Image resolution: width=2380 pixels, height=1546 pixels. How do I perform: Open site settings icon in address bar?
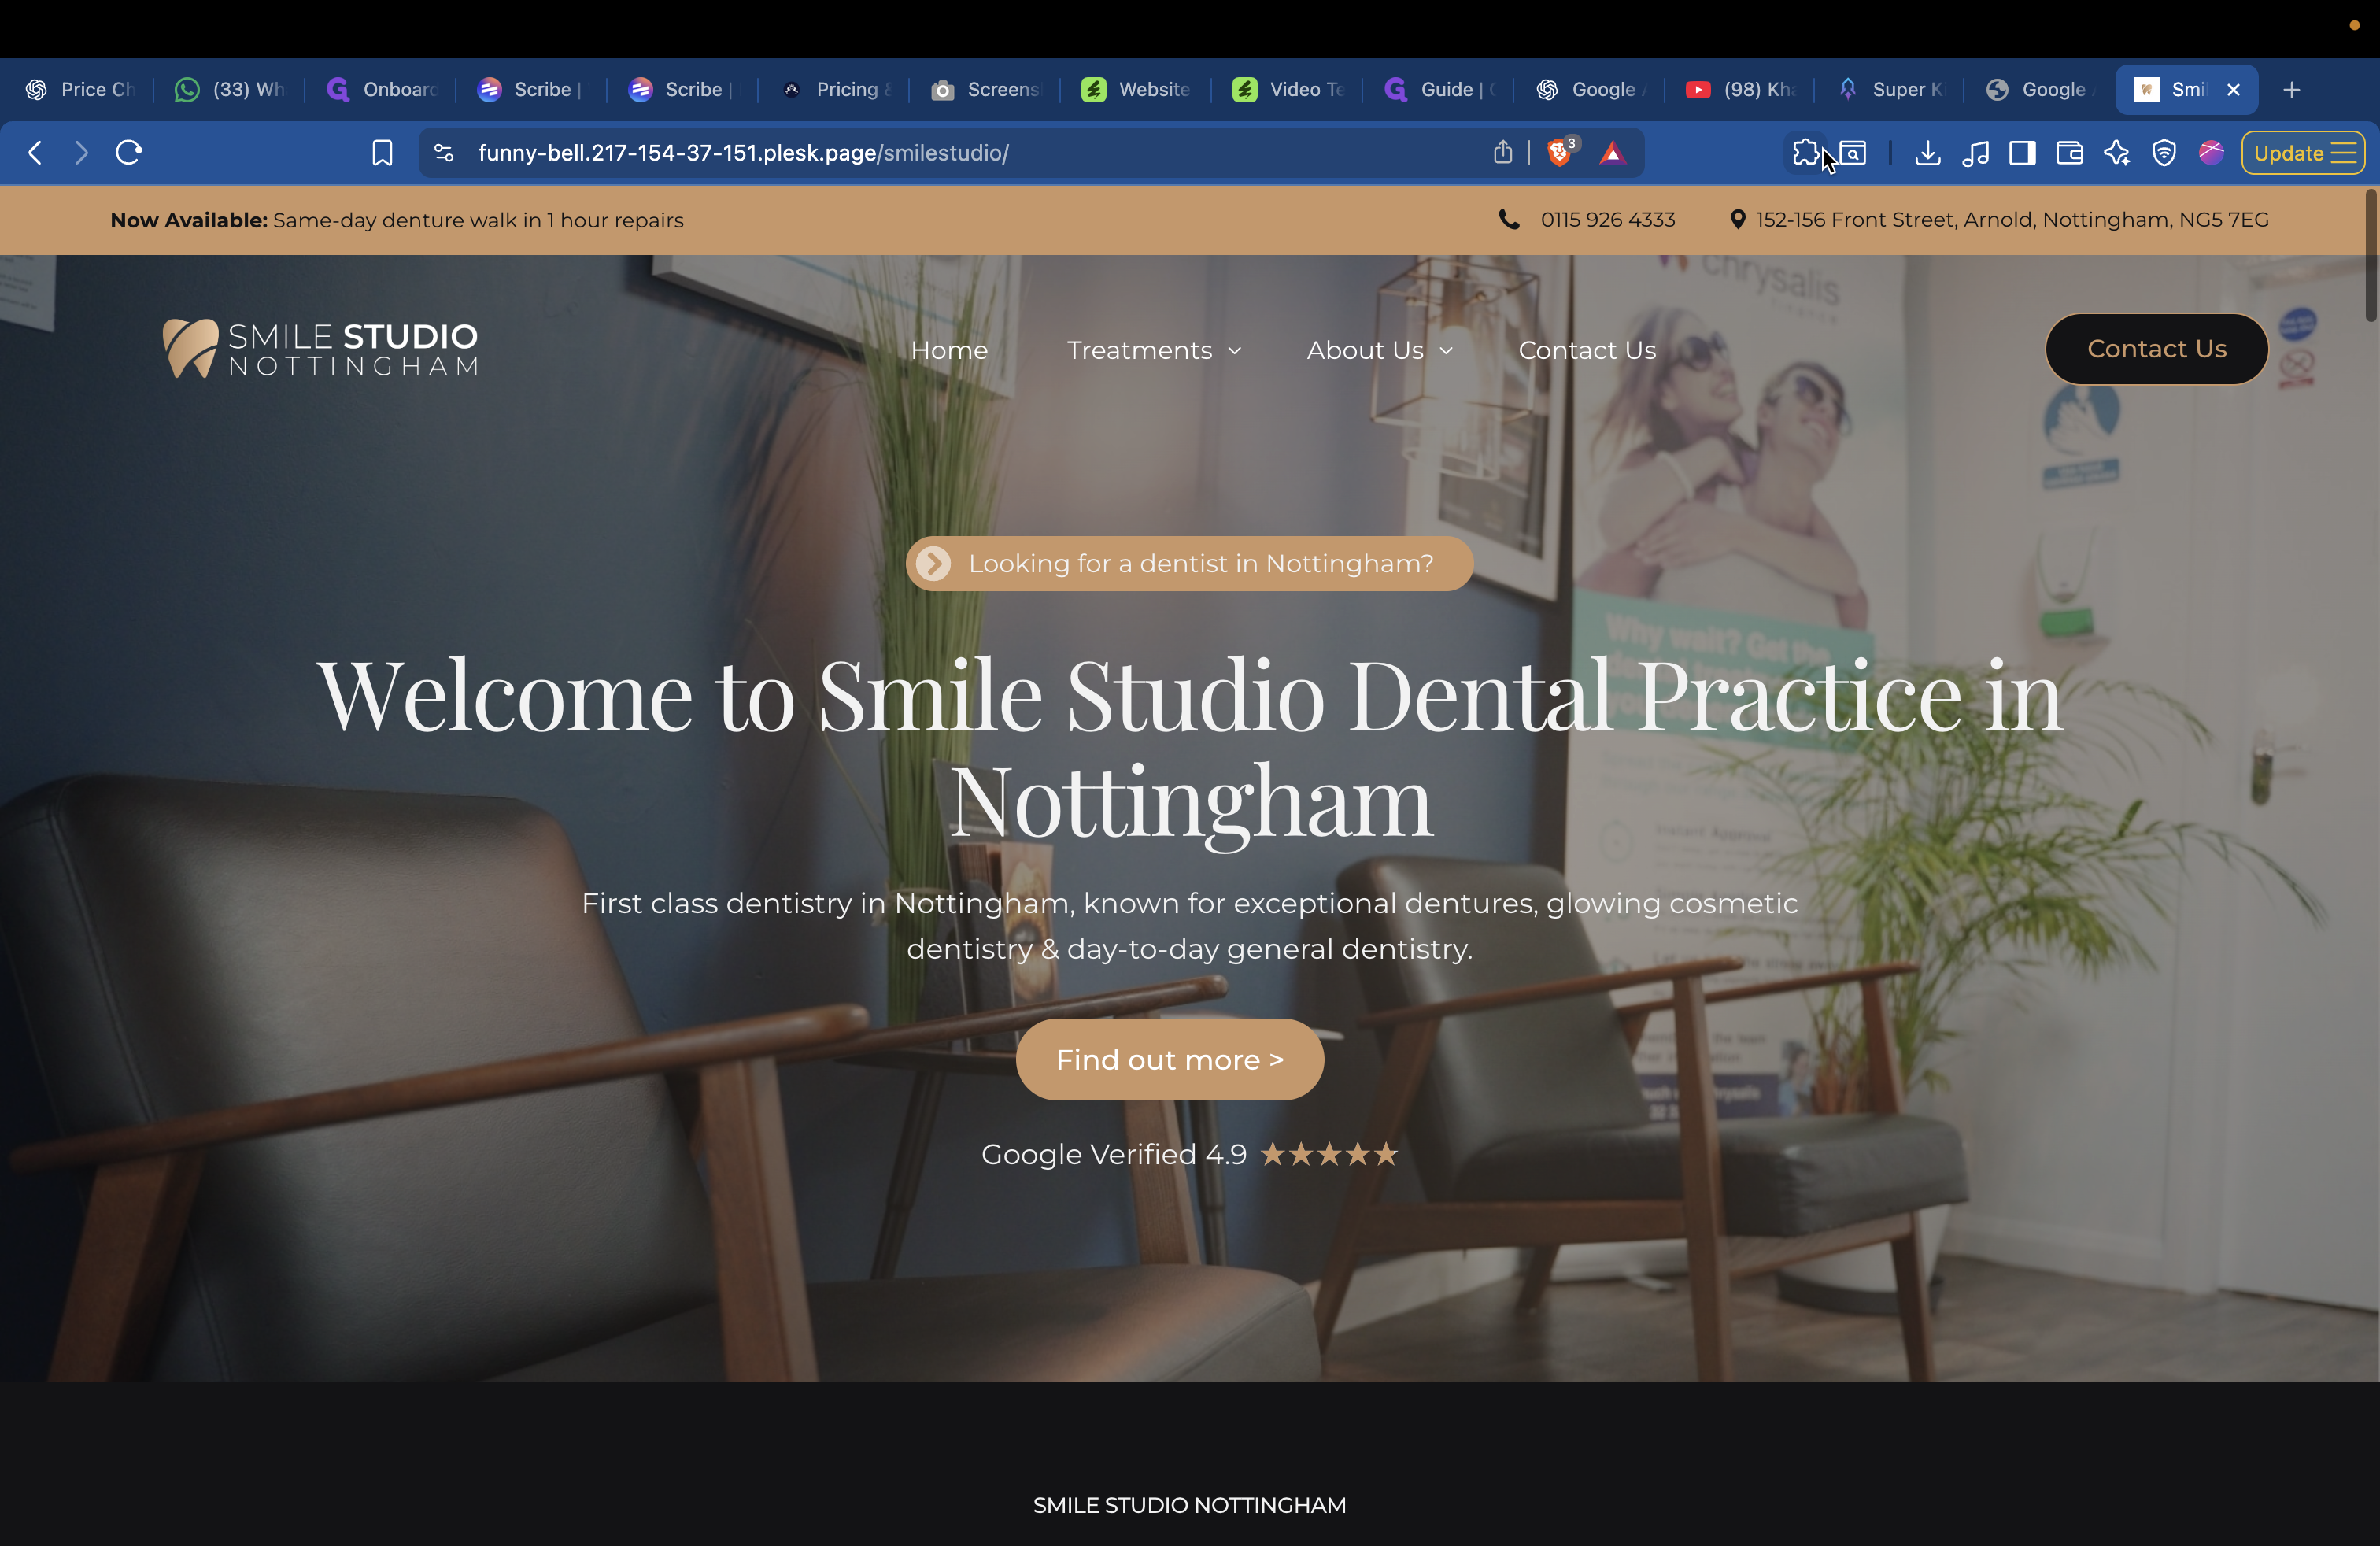pyautogui.click(x=444, y=153)
